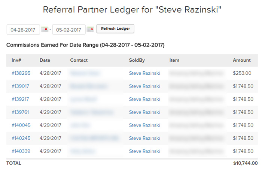Image resolution: width=262 pixels, height=169 pixels.
Task: Open invoice #140339
Action: 21,151
